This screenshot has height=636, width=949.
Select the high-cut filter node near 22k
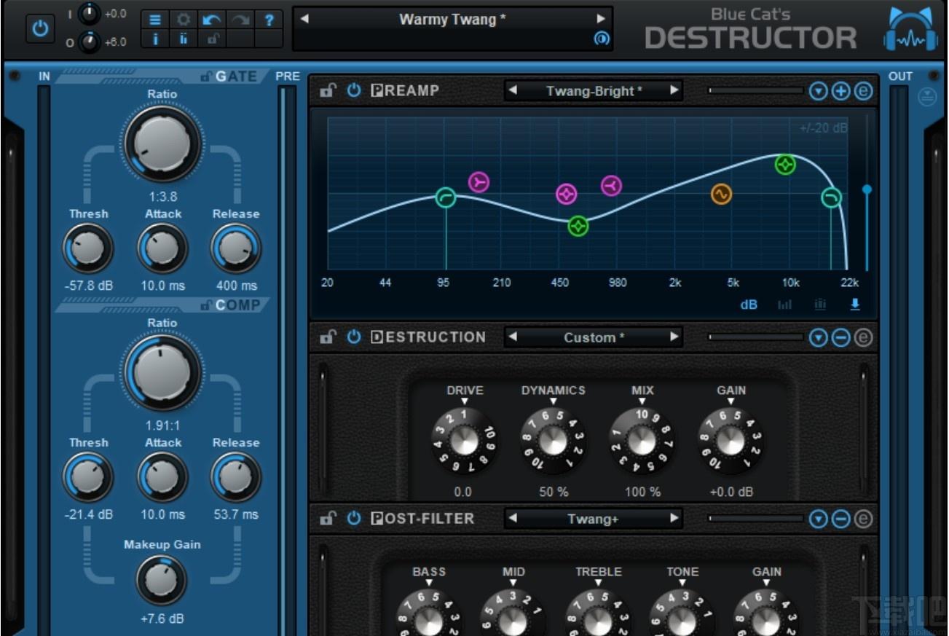click(x=831, y=197)
